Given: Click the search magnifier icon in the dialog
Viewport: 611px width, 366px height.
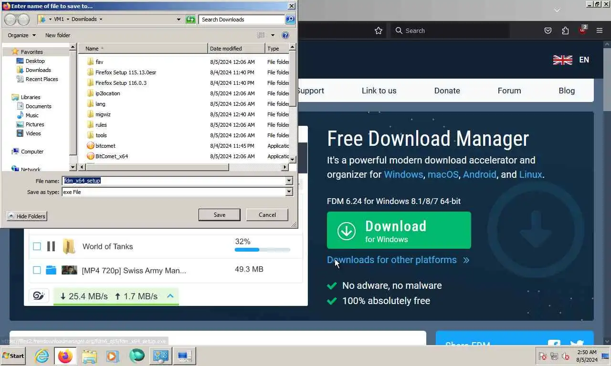Looking at the screenshot, I should coord(290,20).
